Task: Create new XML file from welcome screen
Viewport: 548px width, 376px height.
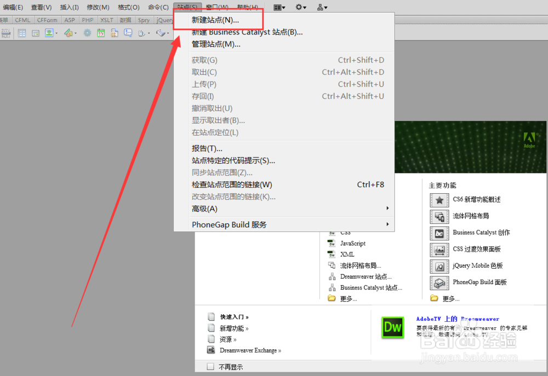Action: (347, 254)
